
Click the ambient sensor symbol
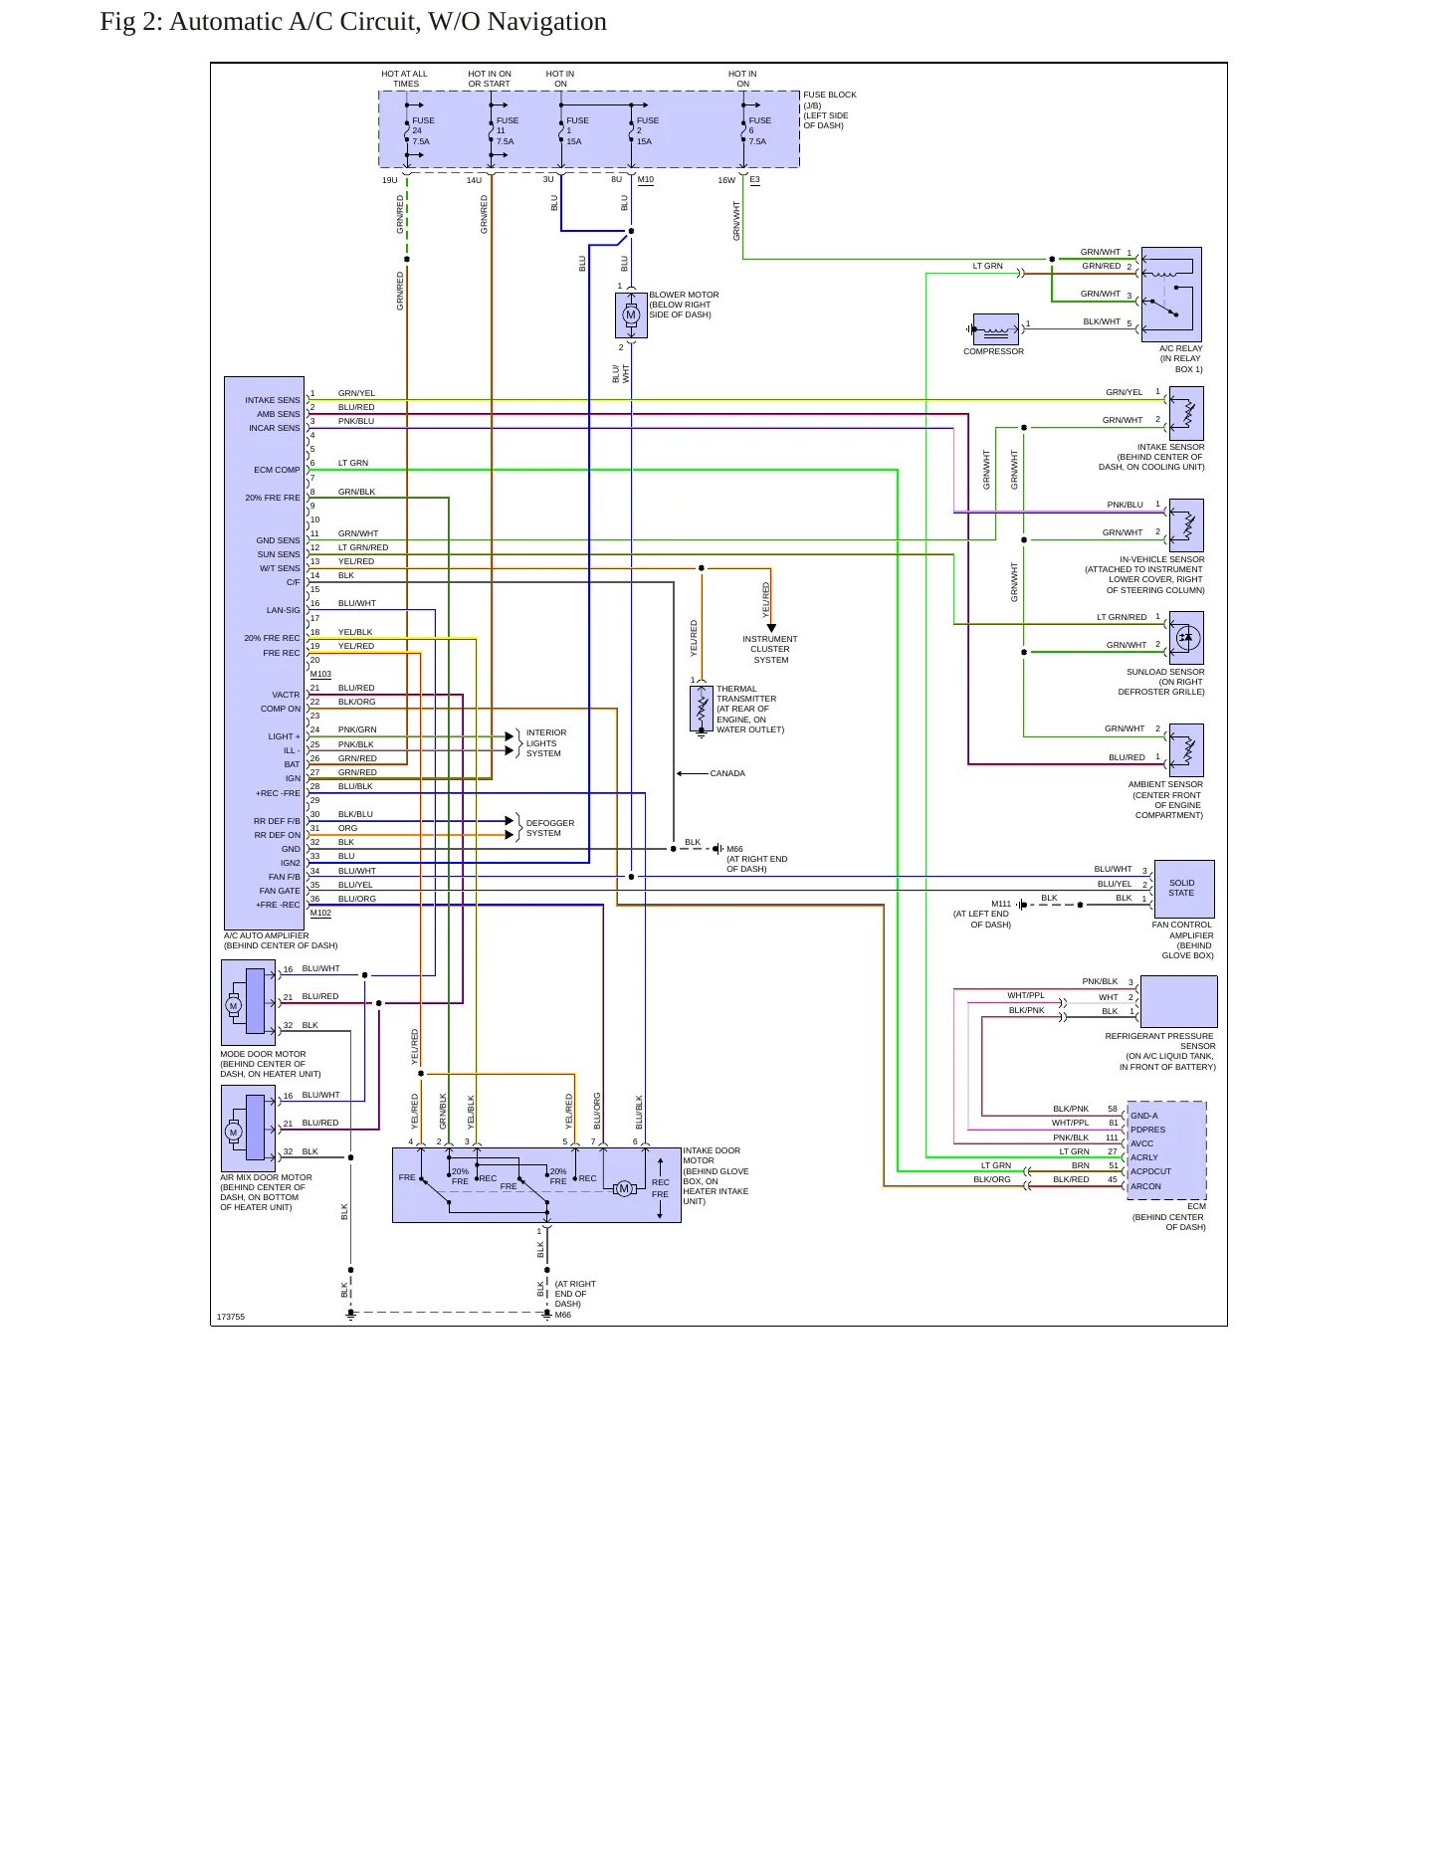(x=1187, y=750)
